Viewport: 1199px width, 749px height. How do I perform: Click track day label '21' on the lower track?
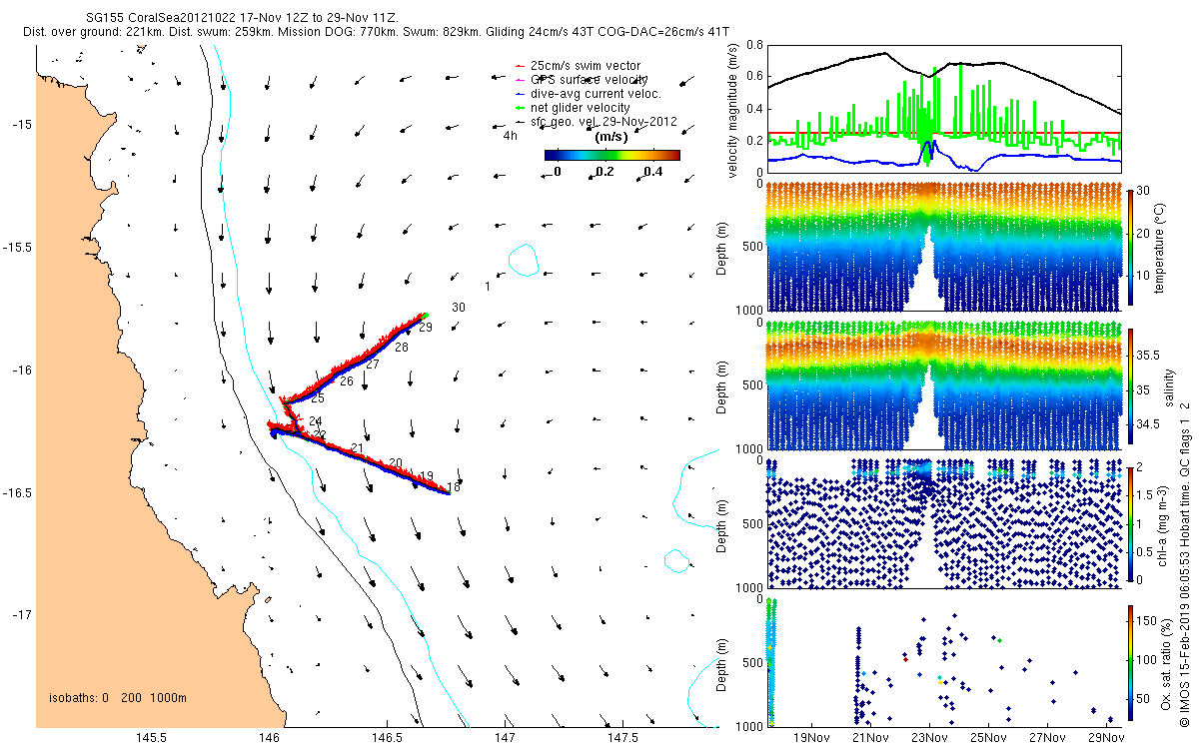(357, 447)
